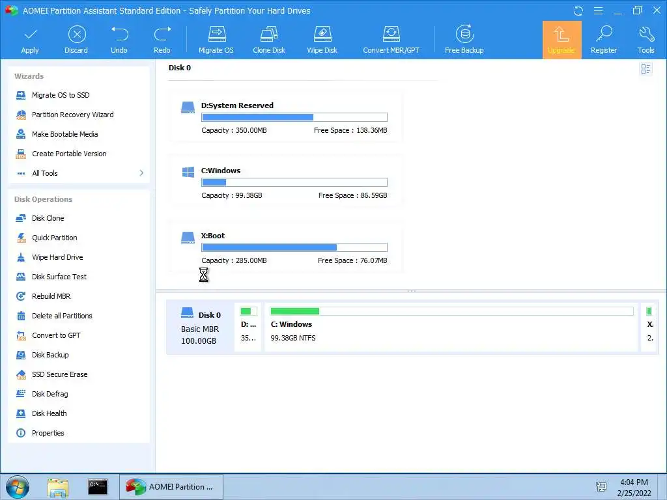667x500 pixels.
Task: Launch SSD Secure Erase
Action: [59, 374]
